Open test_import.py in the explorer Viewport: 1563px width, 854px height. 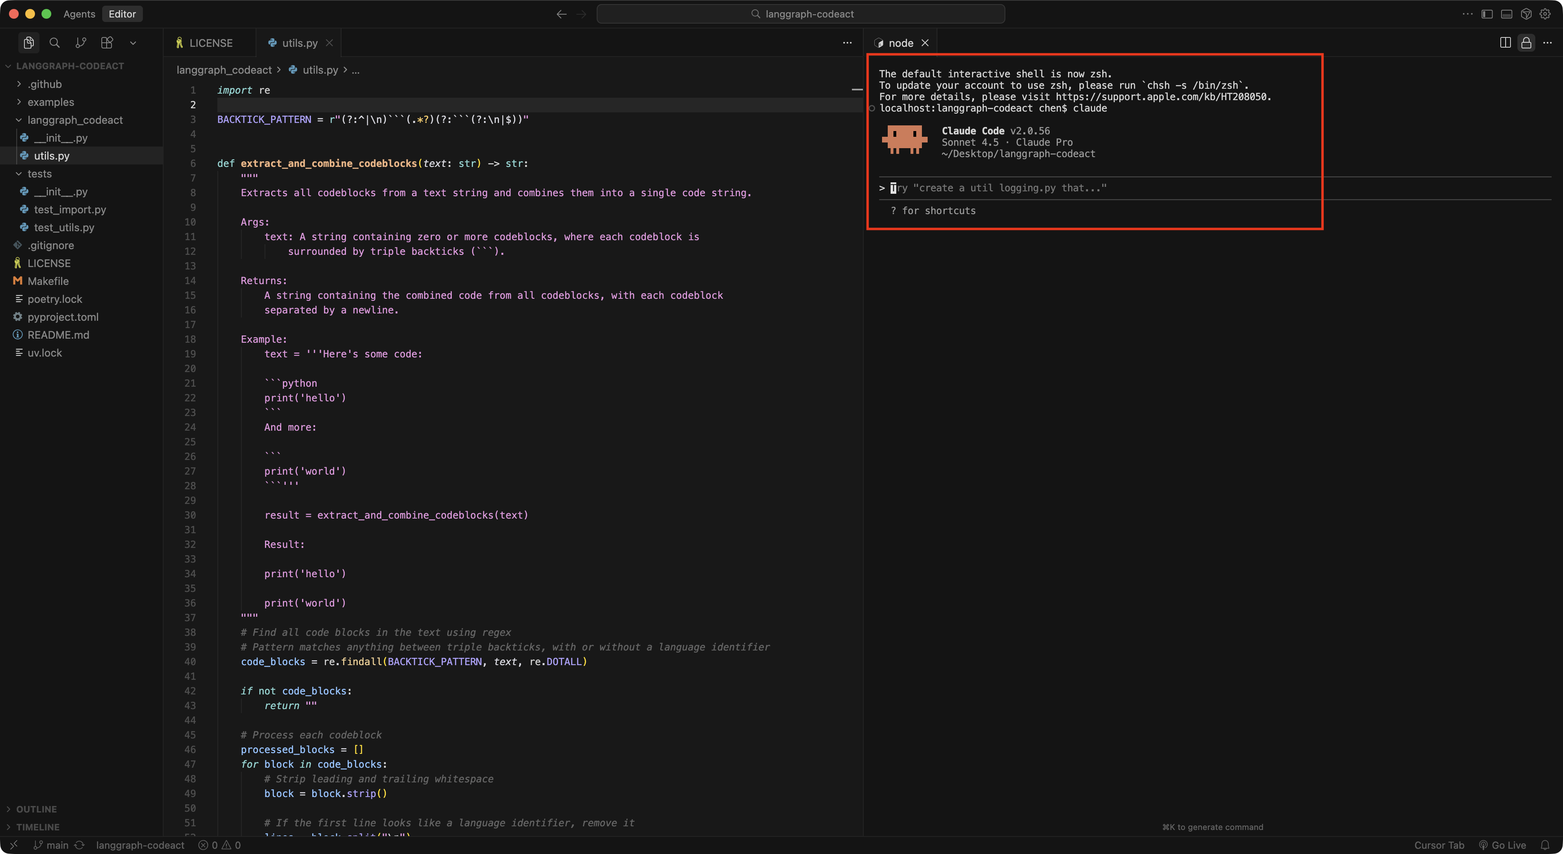[70, 209]
